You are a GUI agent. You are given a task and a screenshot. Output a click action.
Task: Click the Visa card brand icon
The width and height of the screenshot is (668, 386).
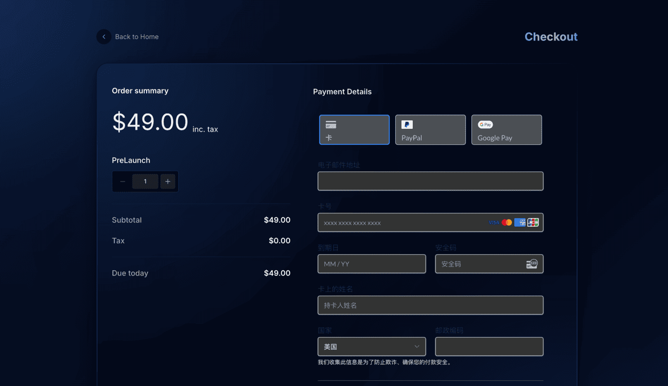(494, 222)
